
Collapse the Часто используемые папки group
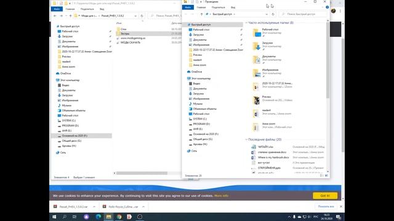pos(246,23)
